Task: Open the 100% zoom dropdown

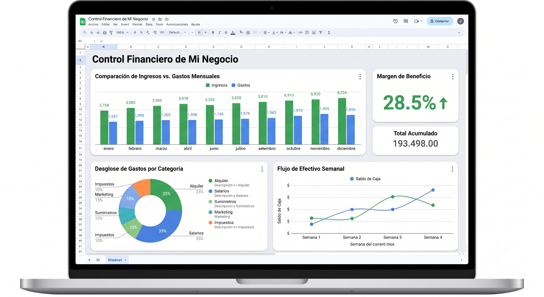Action: pyautogui.click(x=122, y=32)
